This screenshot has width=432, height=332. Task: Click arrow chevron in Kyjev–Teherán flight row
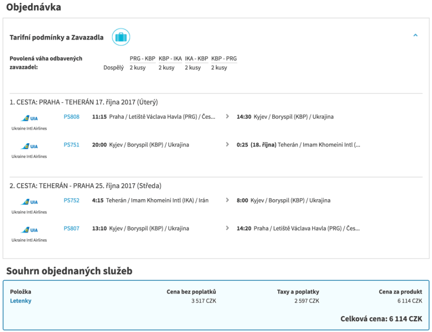pos(228,145)
